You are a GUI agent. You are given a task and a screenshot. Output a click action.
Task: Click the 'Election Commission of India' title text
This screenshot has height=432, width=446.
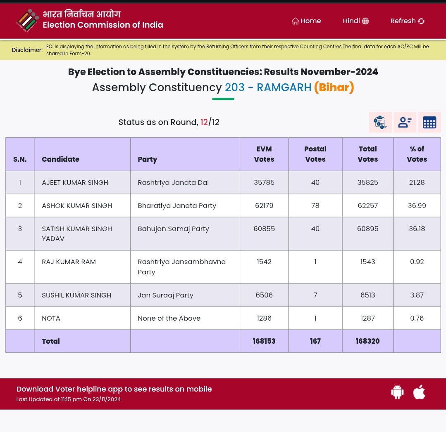103,25
